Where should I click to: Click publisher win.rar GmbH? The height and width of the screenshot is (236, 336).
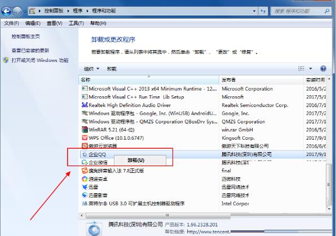pos(237,130)
